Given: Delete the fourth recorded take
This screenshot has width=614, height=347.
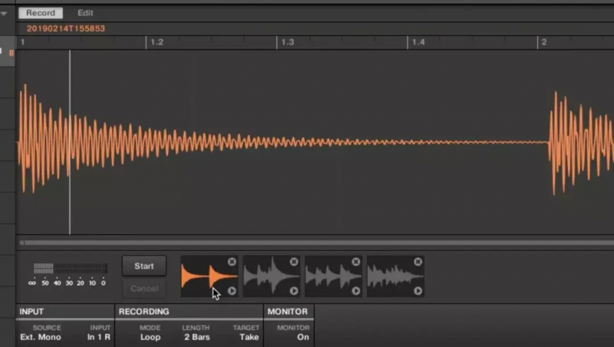Looking at the screenshot, I should point(418,261).
